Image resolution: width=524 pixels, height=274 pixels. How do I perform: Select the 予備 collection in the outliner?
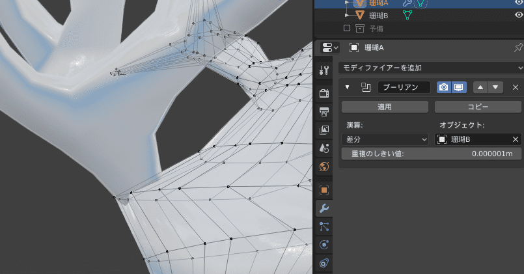tap(376, 29)
